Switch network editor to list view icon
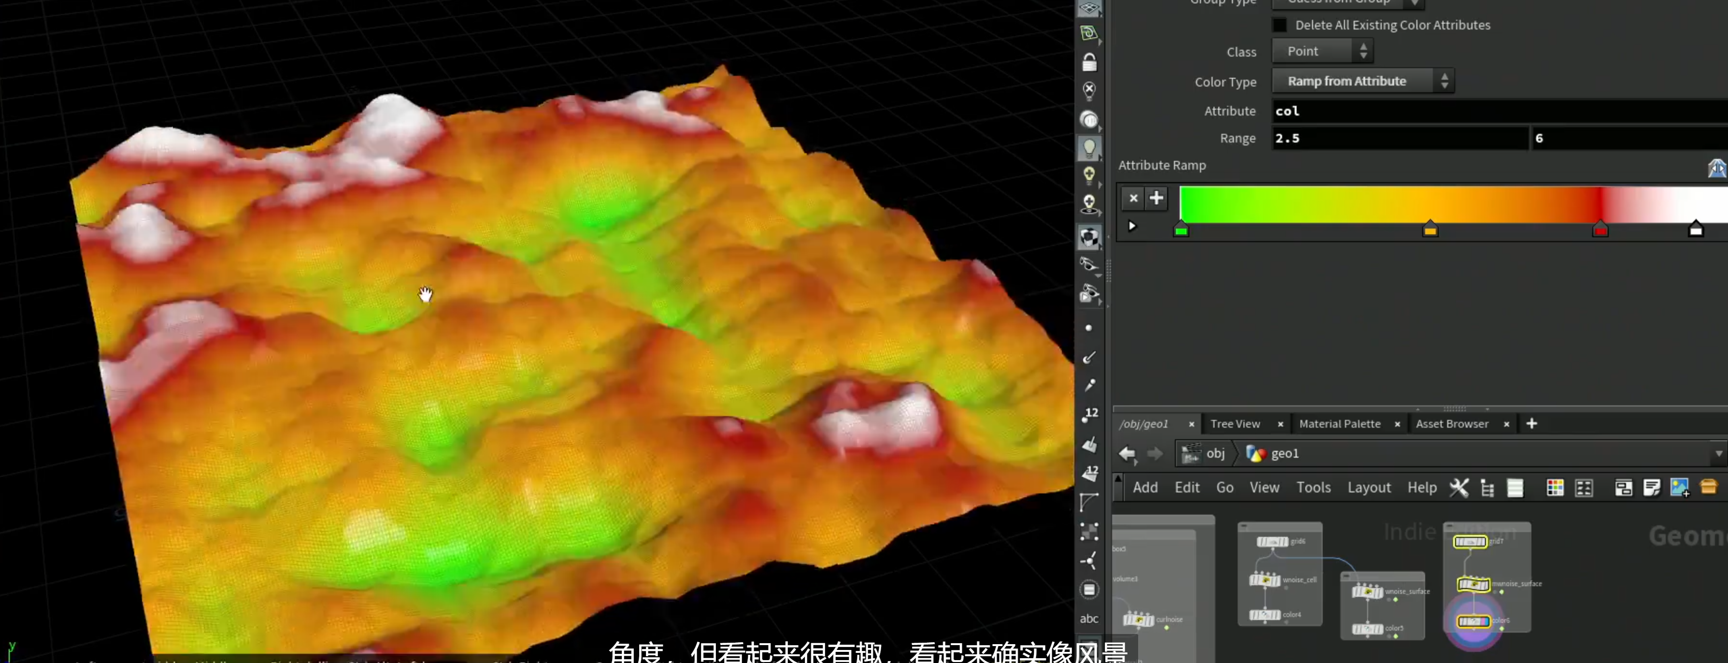 point(1515,488)
